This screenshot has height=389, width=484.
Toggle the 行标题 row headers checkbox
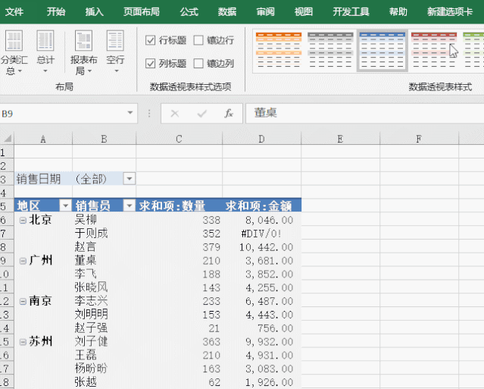click(x=150, y=40)
